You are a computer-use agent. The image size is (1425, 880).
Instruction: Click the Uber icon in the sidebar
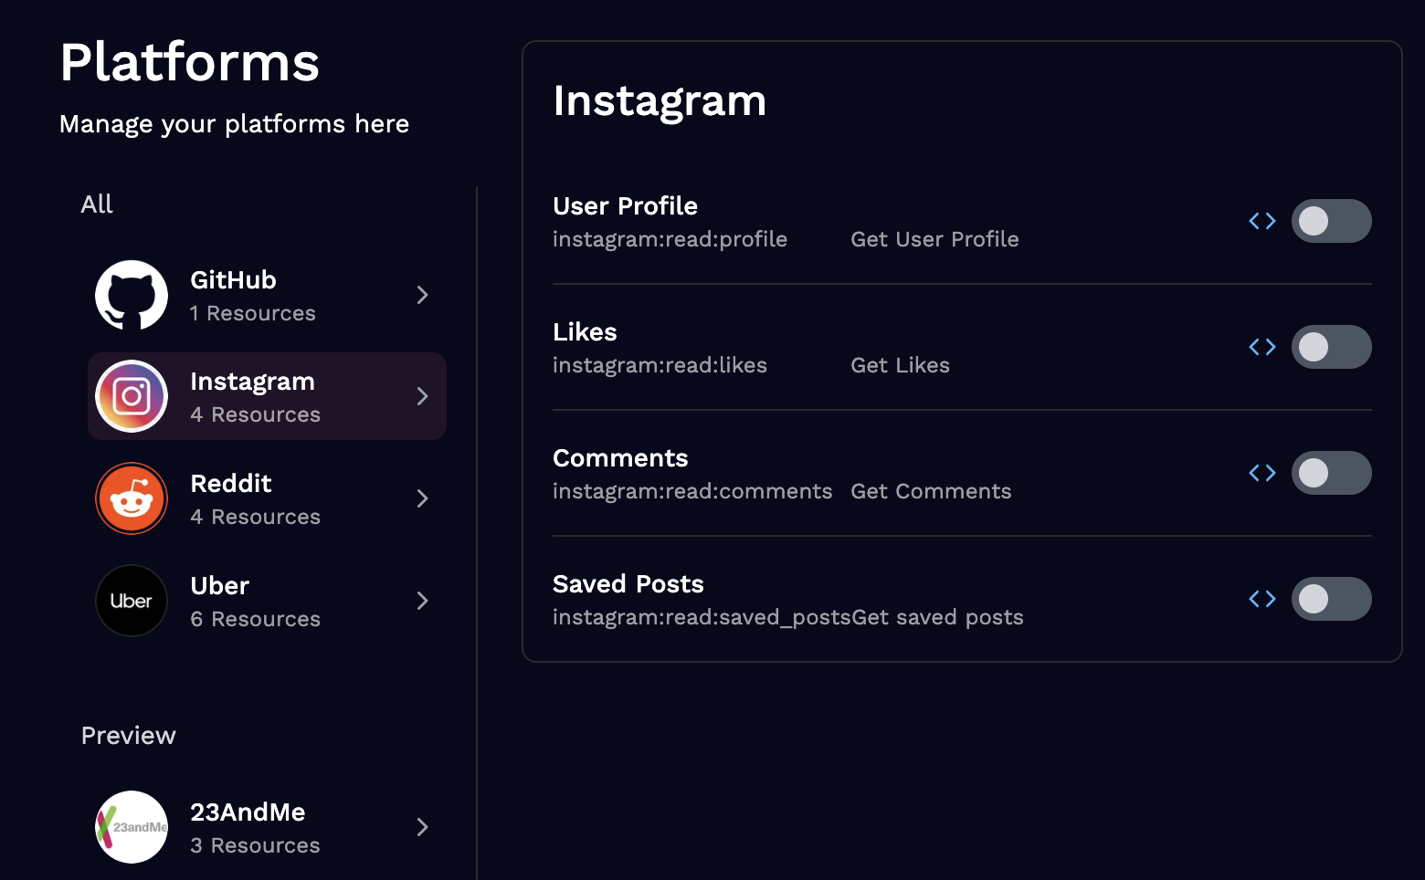point(131,601)
